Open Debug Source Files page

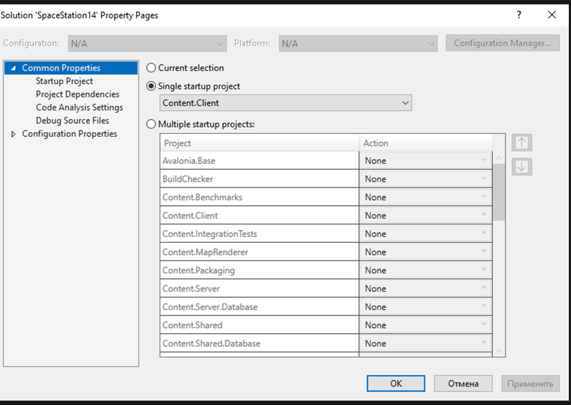point(72,121)
